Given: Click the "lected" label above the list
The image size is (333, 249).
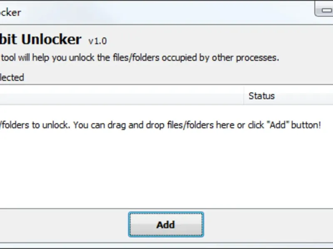Looking at the screenshot, I should 12,77.
